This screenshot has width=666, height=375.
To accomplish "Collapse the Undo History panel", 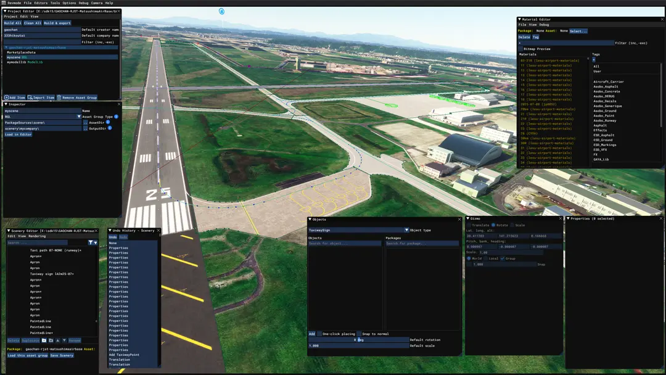I will point(110,231).
